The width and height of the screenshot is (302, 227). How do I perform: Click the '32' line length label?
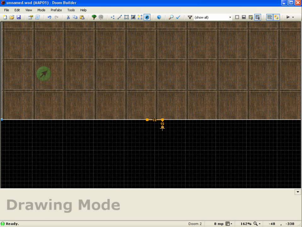pos(154,120)
